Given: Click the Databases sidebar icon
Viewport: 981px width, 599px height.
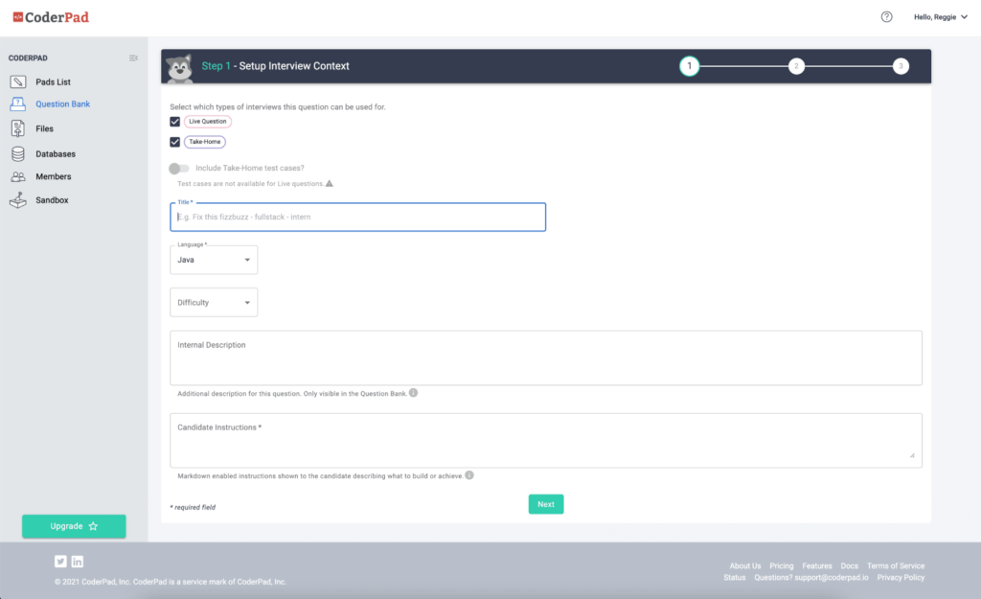Looking at the screenshot, I should (x=18, y=153).
